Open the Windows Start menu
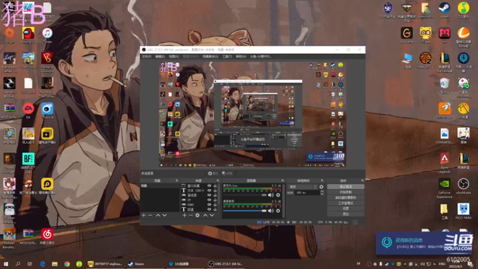The width and height of the screenshot is (478, 269). coord(5,264)
